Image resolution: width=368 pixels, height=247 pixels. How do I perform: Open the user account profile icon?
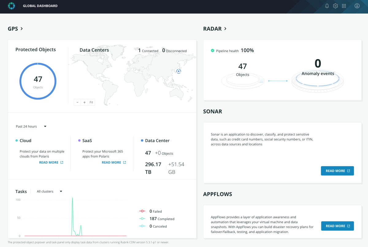click(357, 6)
